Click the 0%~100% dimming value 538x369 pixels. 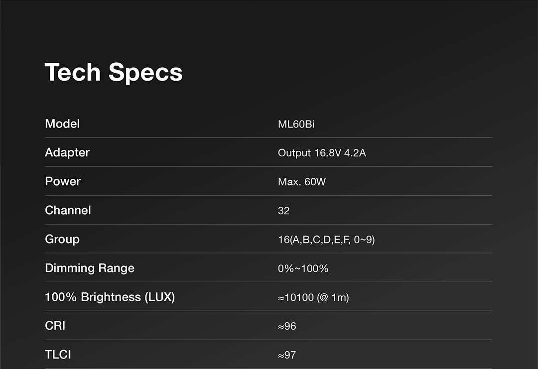pos(303,268)
